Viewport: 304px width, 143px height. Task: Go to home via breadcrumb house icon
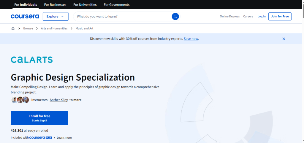[13, 29]
